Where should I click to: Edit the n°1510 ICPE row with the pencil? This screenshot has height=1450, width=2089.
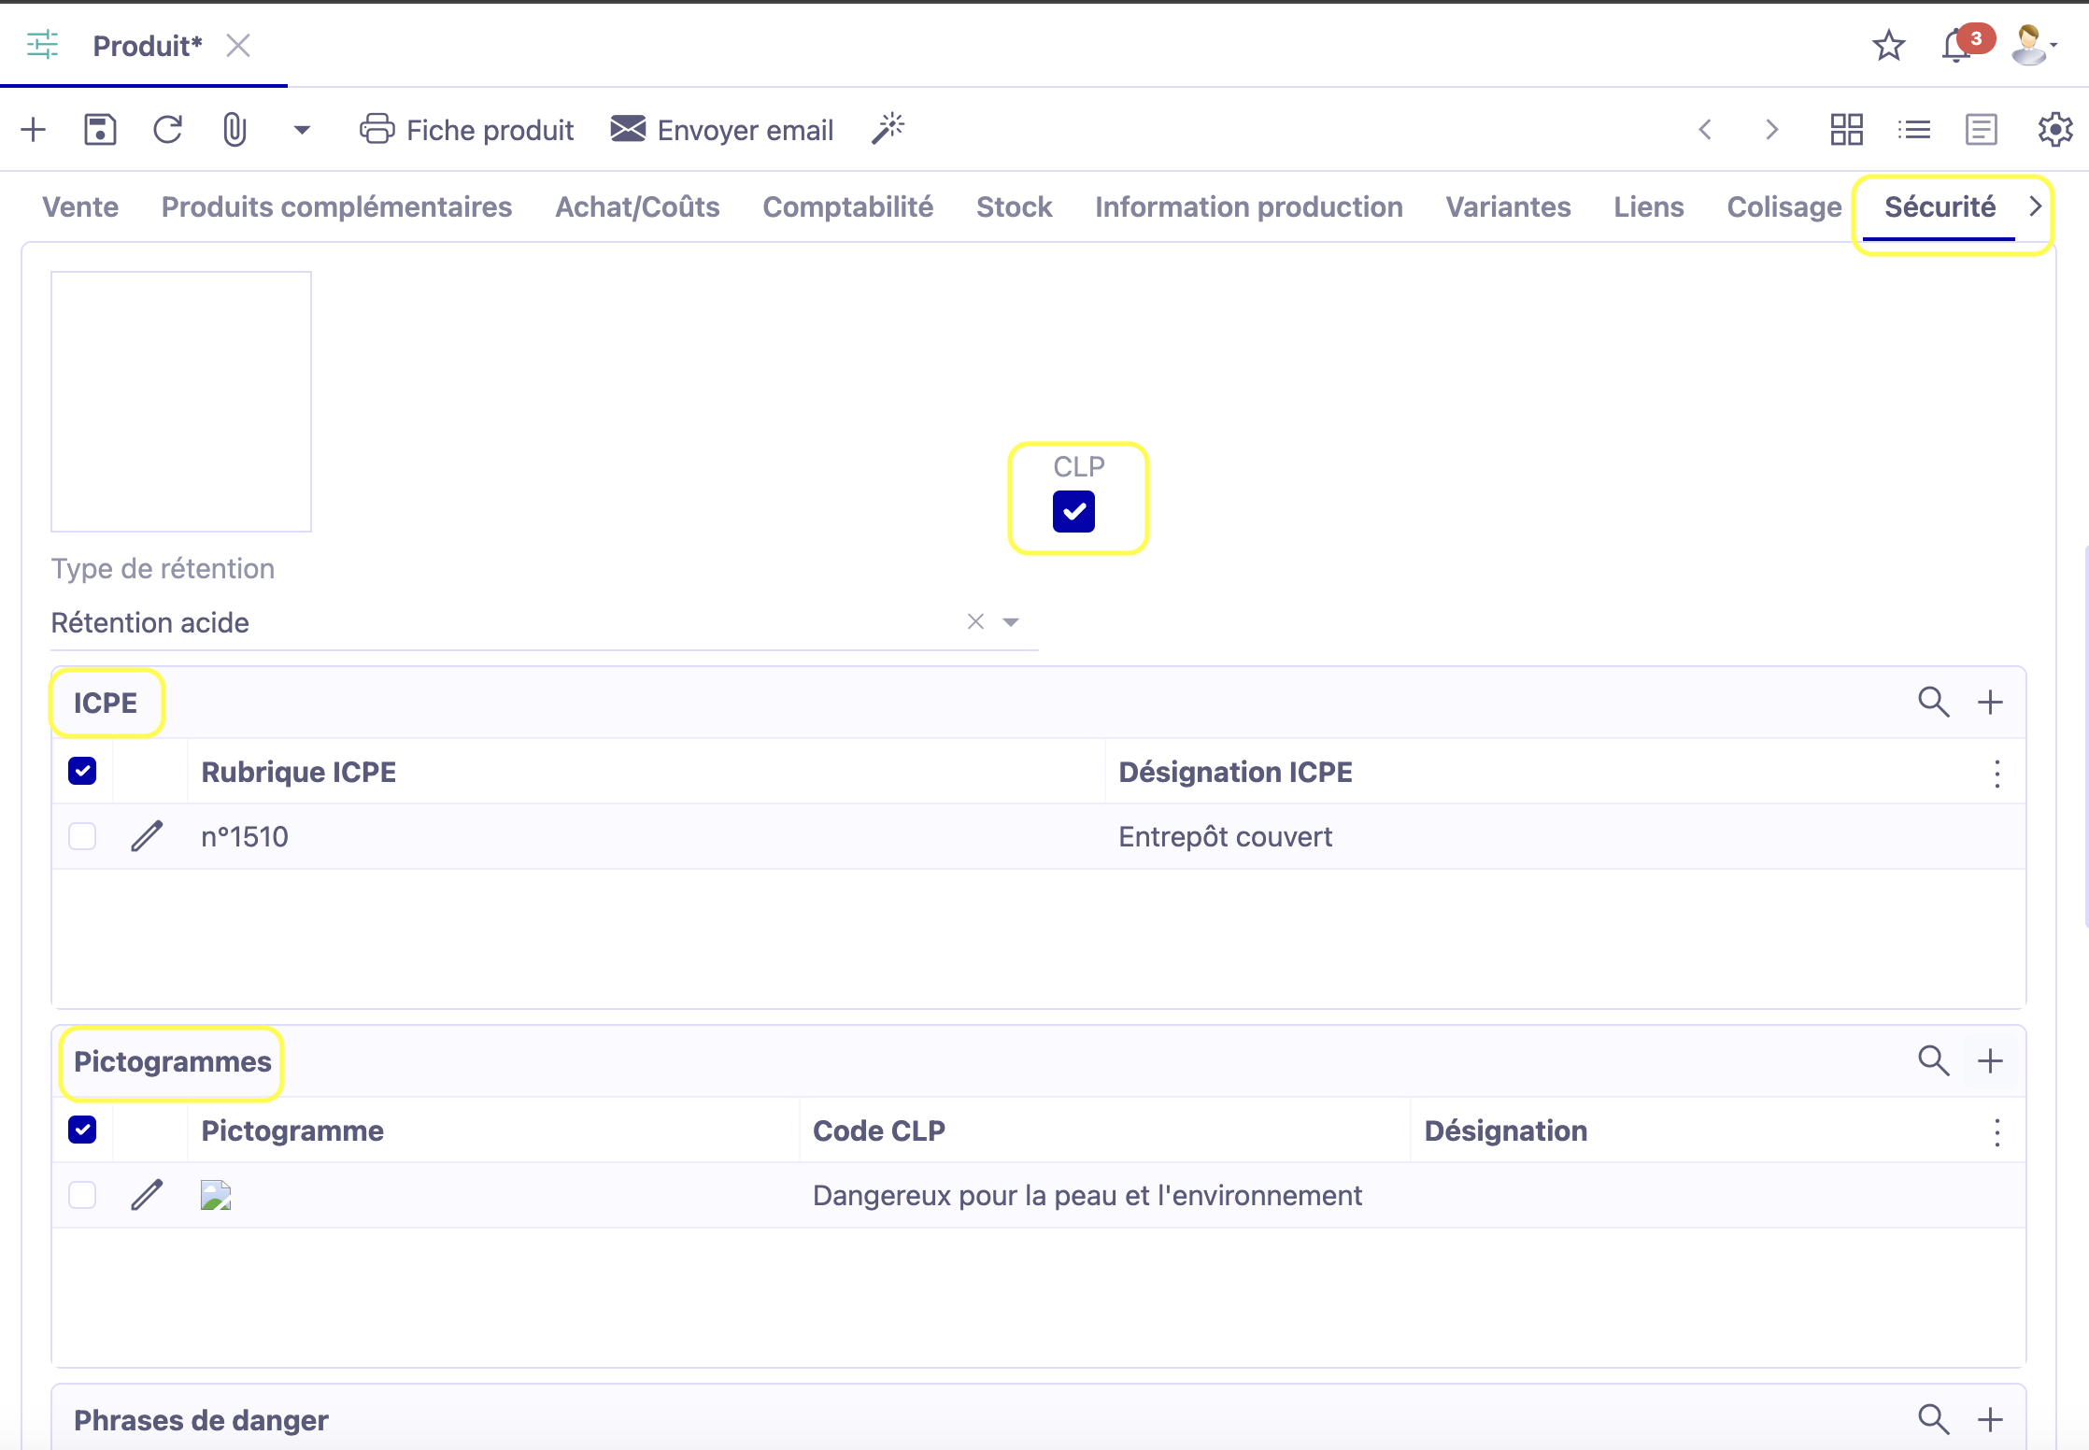[x=147, y=836]
